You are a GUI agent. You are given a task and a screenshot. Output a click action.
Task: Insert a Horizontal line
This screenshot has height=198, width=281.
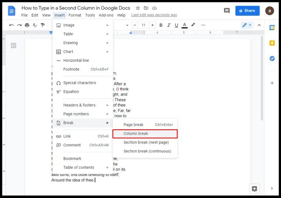pos(83,61)
